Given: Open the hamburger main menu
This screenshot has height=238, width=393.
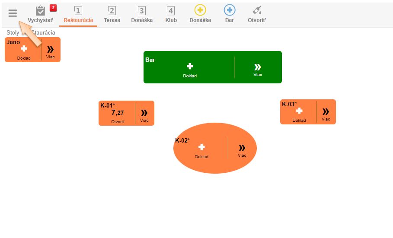Looking at the screenshot, I should [13, 13].
